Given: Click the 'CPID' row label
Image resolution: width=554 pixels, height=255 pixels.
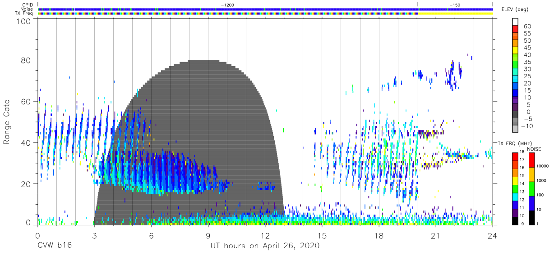Looking at the screenshot, I should point(28,5).
